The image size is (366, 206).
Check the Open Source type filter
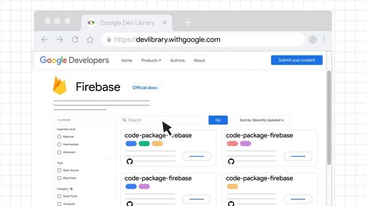tap(59, 171)
